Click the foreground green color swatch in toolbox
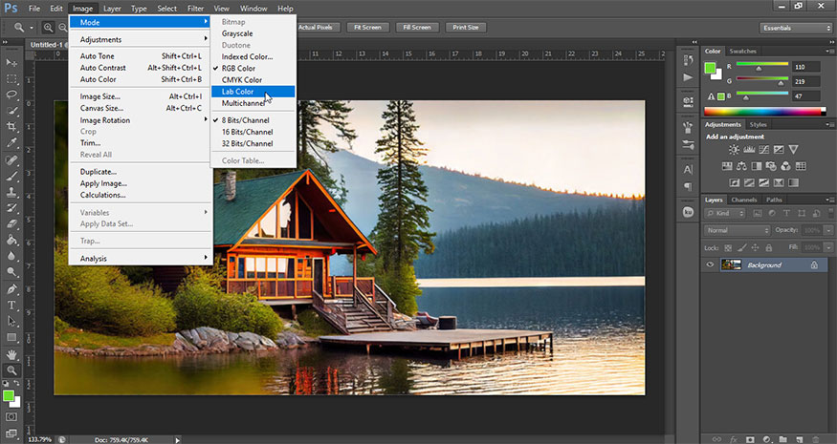The height and width of the screenshot is (444, 837). click(9, 395)
